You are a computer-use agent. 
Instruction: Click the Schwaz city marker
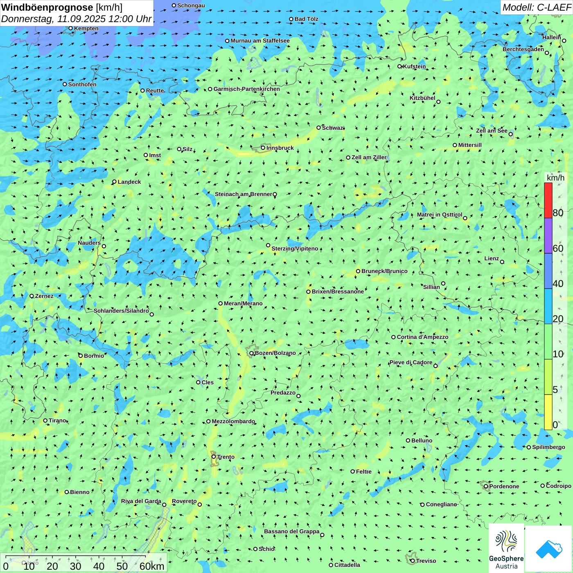click(x=319, y=128)
